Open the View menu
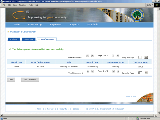 [x=15, y=5]
